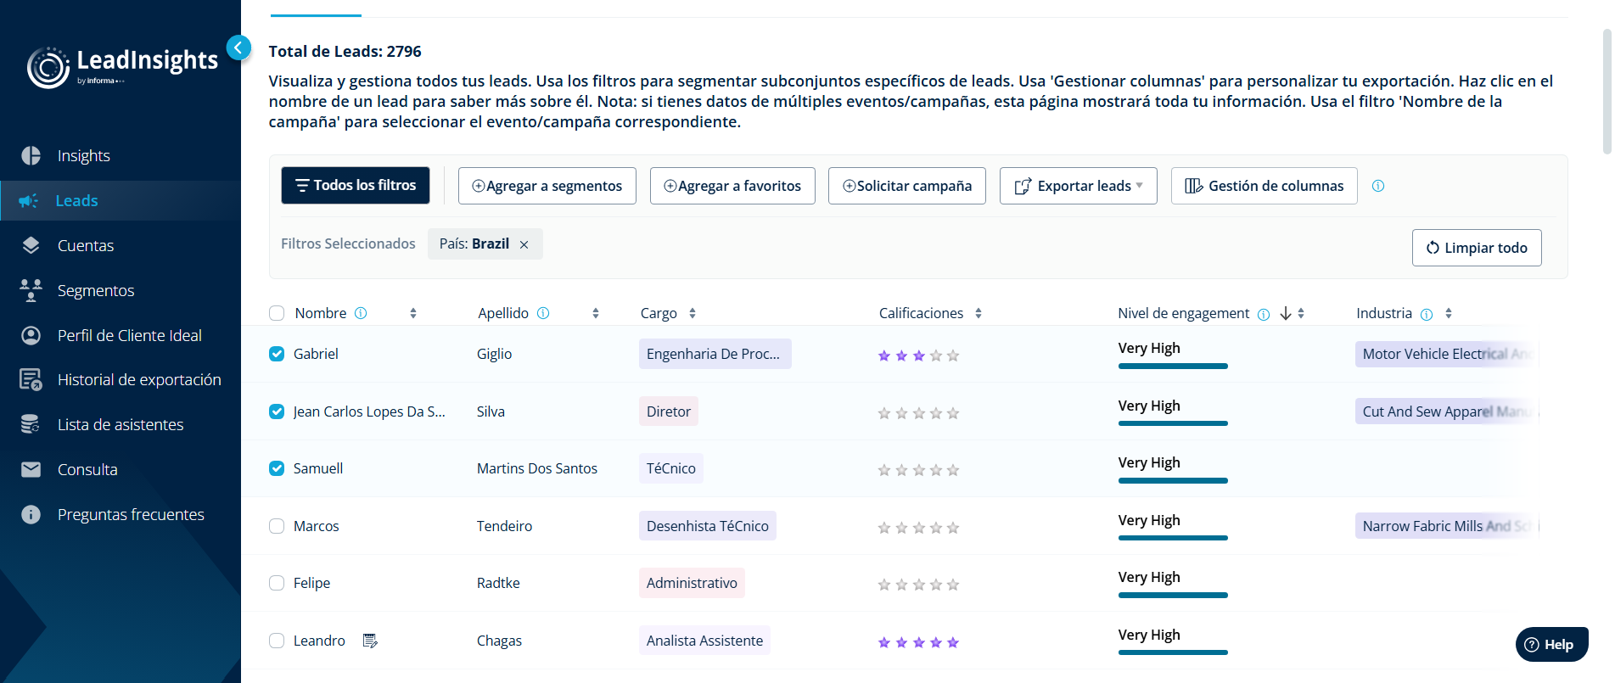This screenshot has width=1615, height=683.
Task: Check the Marcos row checkbox
Action: point(277,526)
